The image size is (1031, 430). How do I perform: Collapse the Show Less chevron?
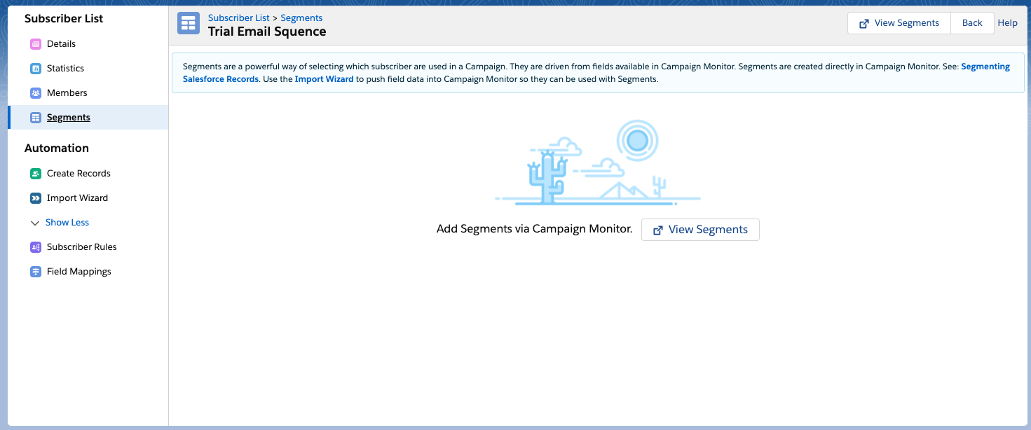coord(35,223)
